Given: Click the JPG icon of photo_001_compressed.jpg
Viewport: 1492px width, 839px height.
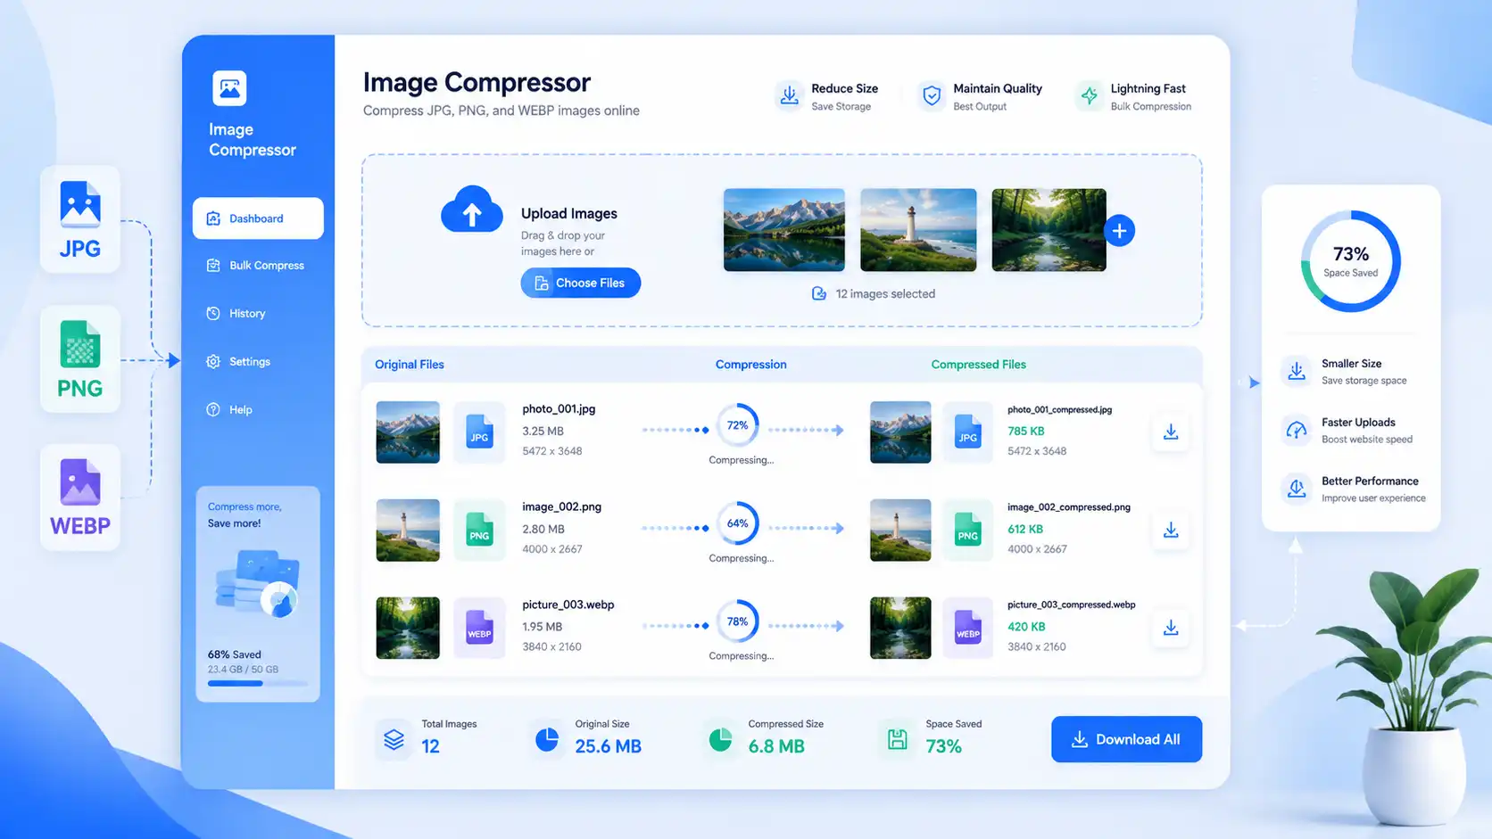Looking at the screenshot, I should (x=967, y=432).
